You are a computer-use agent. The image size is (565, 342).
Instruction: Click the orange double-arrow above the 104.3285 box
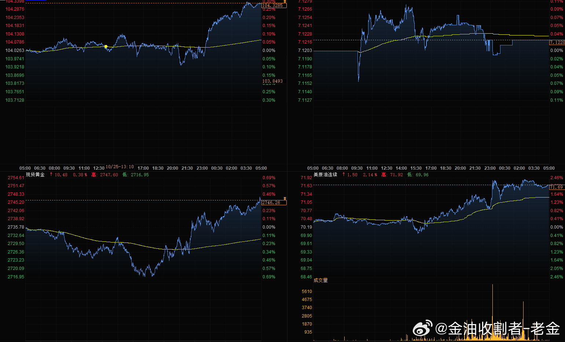point(285,2)
